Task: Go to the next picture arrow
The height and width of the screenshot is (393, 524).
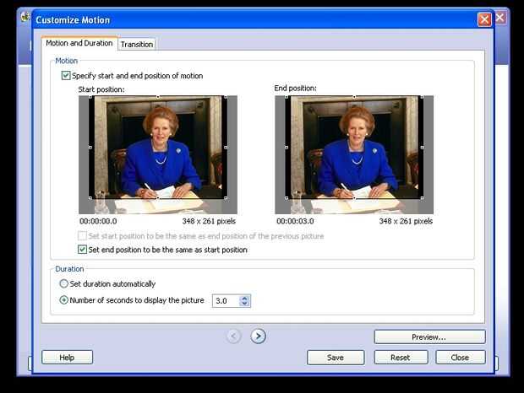Action: (258, 336)
